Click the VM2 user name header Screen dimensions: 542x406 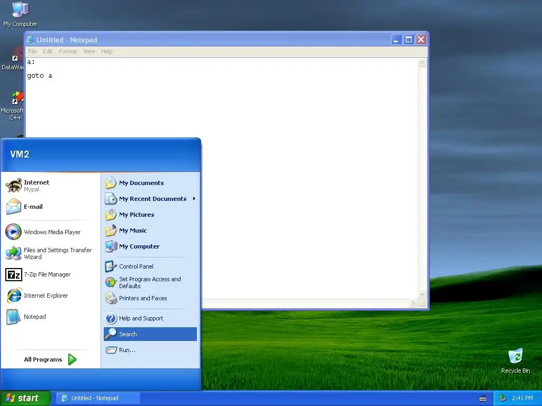pyautogui.click(x=20, y=154)
